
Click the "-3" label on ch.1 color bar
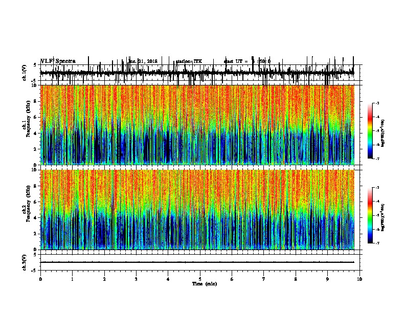coord(377,103)
